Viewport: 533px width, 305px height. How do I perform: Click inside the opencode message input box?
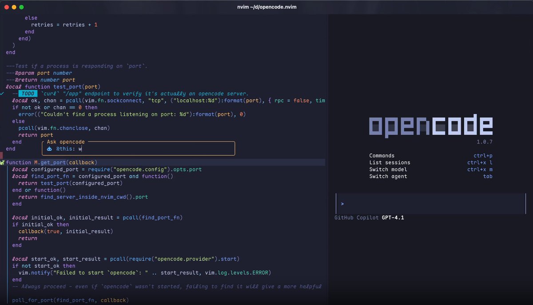[x=422, y=204]
